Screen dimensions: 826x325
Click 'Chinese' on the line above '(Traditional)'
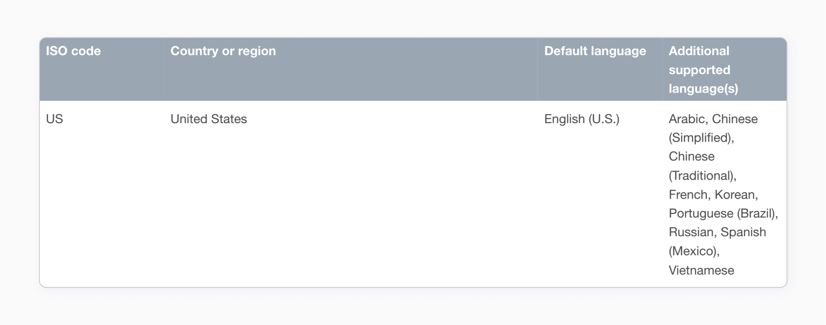pos(692,156)
